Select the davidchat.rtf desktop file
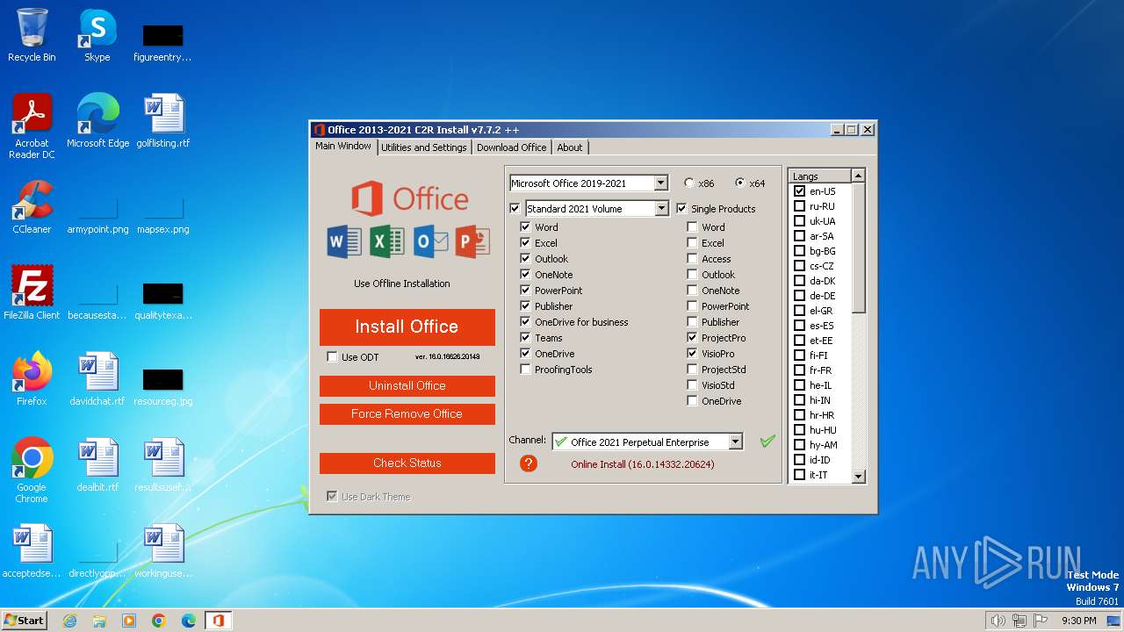The height and width of the screenshot is (632, 1124). [x=97, y=379]
